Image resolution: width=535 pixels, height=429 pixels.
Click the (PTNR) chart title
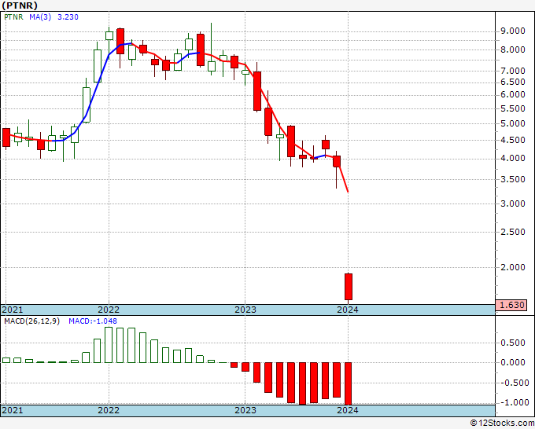tap(19, 5)
